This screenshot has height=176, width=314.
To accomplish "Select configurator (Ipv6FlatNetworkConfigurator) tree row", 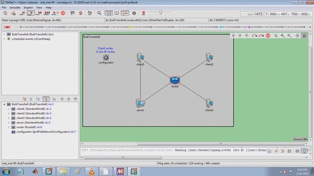I will pyautogui.click(x=44, y=132).
